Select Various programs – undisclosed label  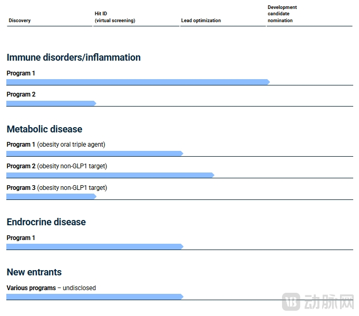point(51,288)
